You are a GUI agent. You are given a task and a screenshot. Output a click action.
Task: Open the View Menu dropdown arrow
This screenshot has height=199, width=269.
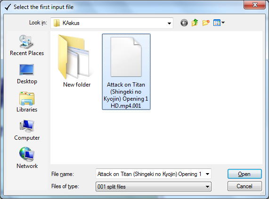(x=223, y=23)
